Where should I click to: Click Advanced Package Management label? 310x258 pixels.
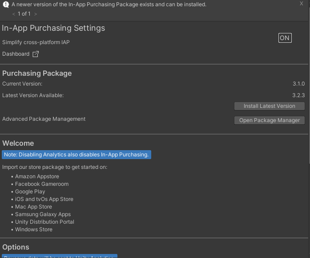point(44,119)
